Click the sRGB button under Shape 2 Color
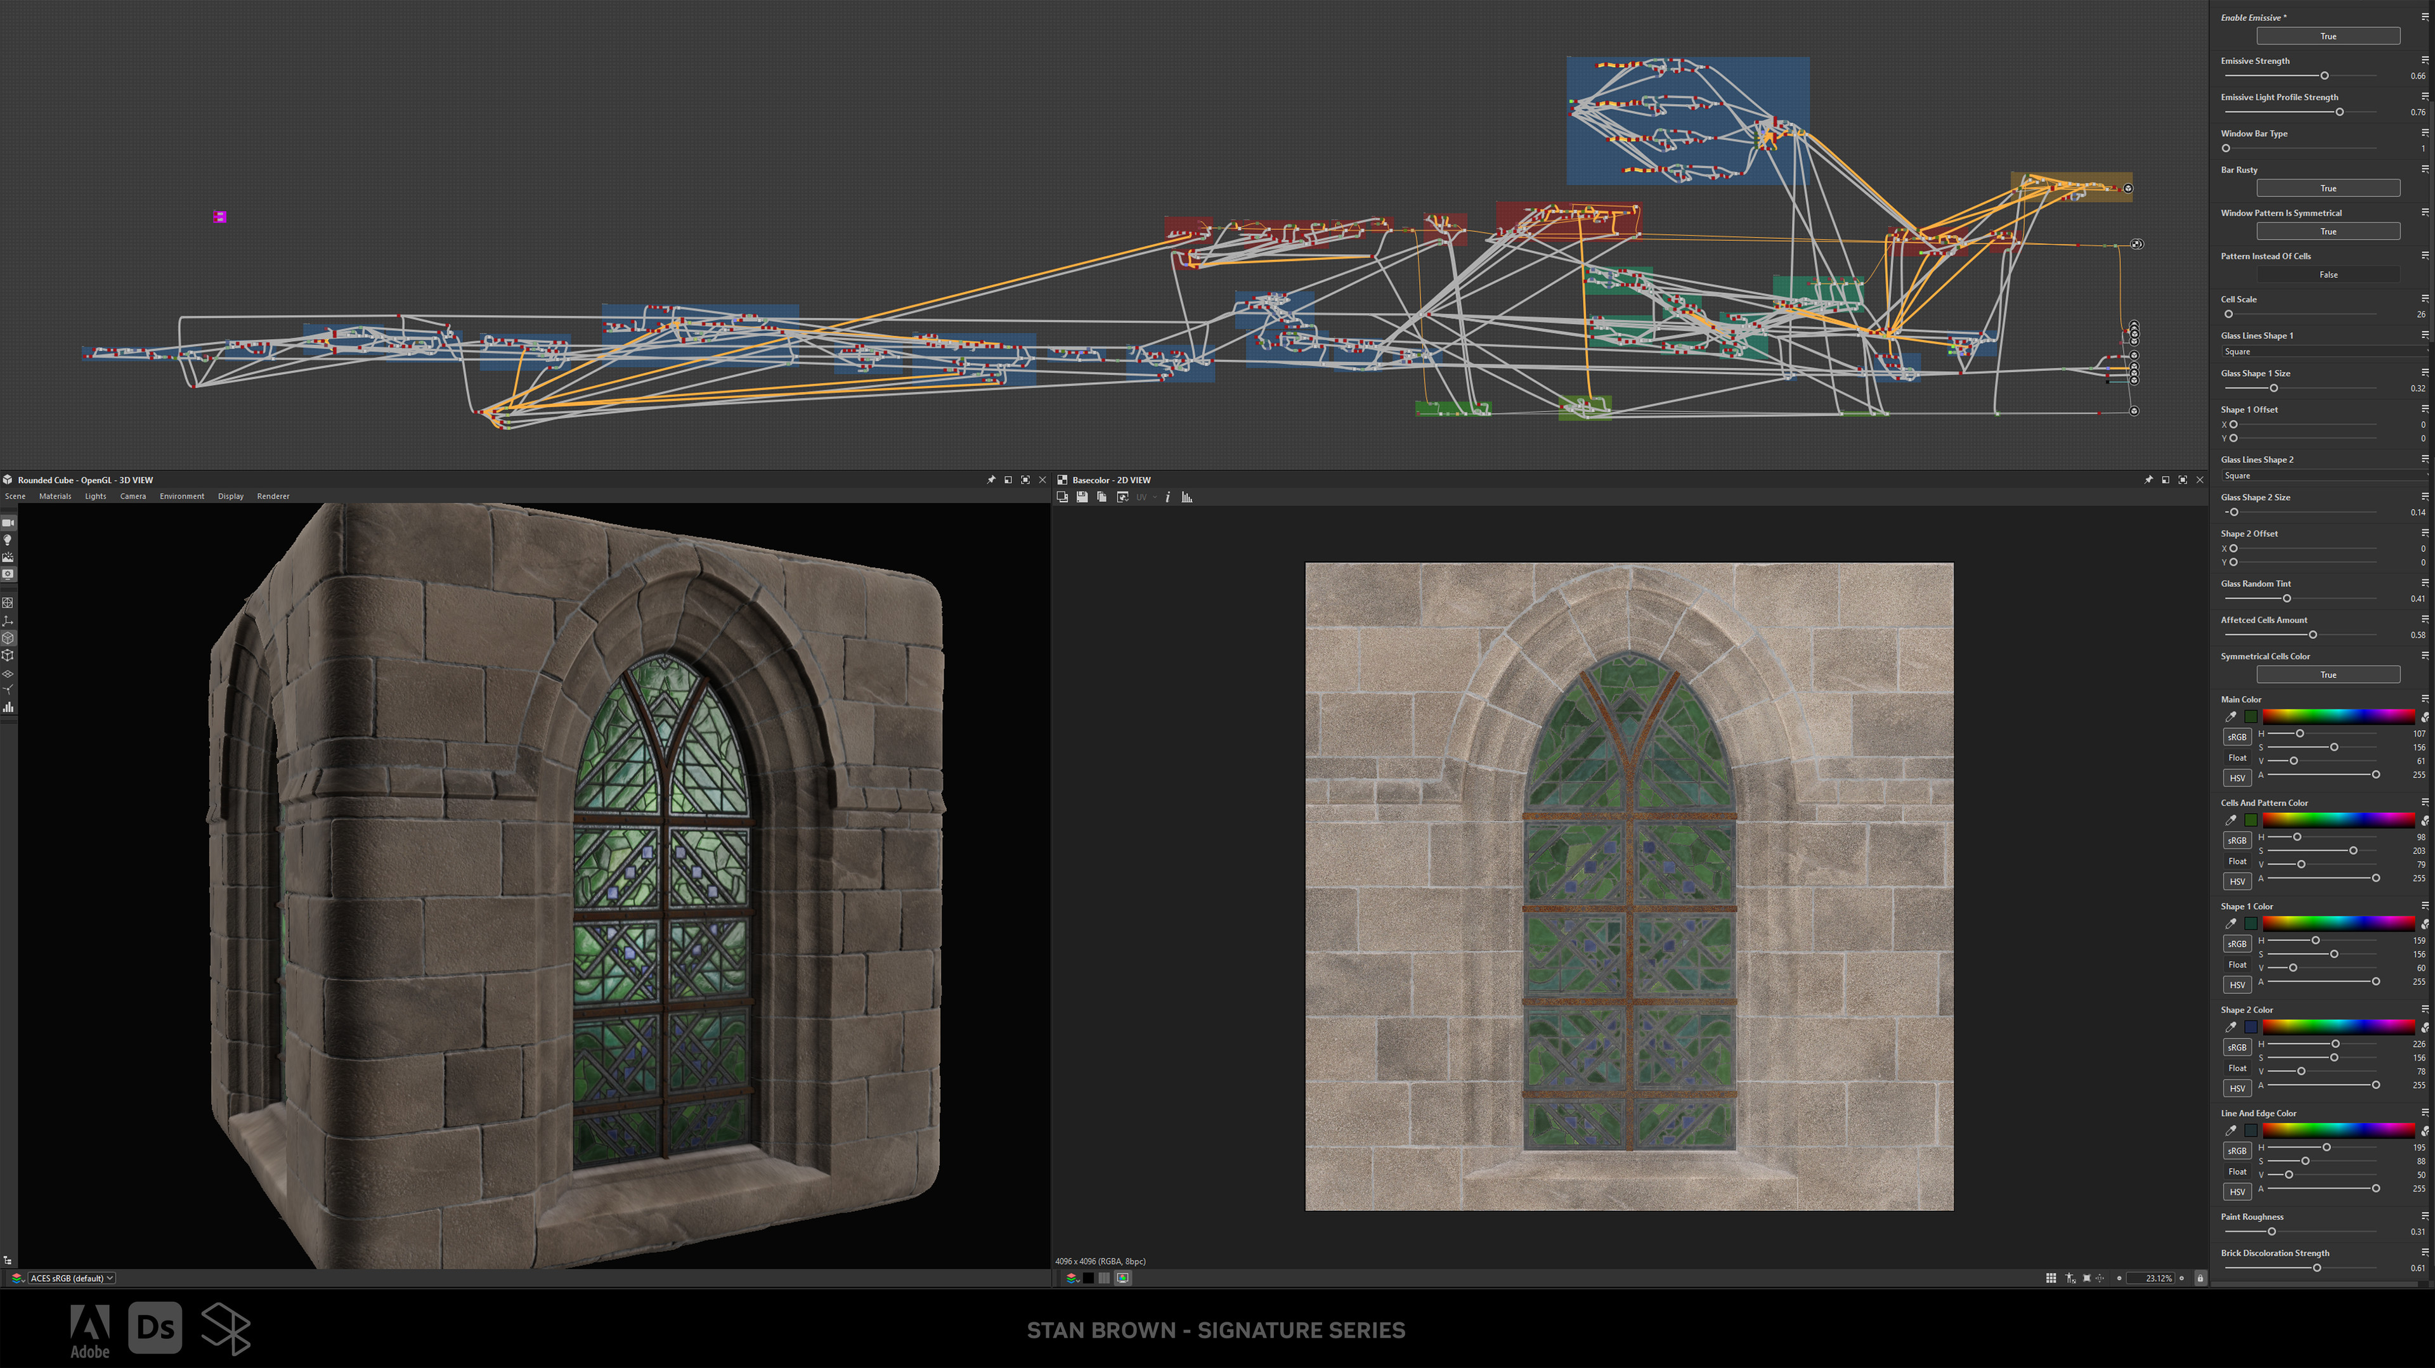Image resolution: width=2435 pixels, height=1368 pixels. [x=2237, y=1047]
